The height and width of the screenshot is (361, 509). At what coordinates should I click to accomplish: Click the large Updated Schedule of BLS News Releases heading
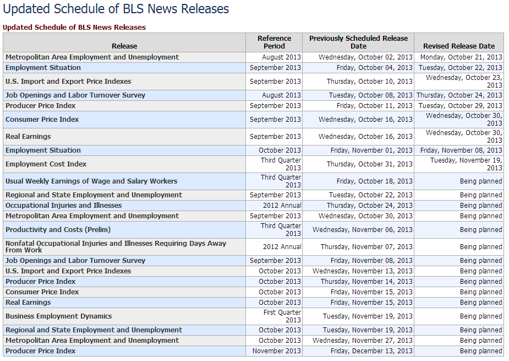point(116,9)
